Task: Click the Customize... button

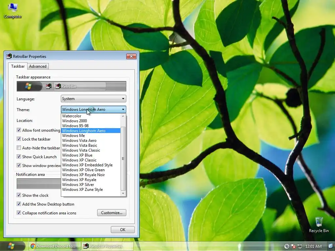Action: (112, 212)
